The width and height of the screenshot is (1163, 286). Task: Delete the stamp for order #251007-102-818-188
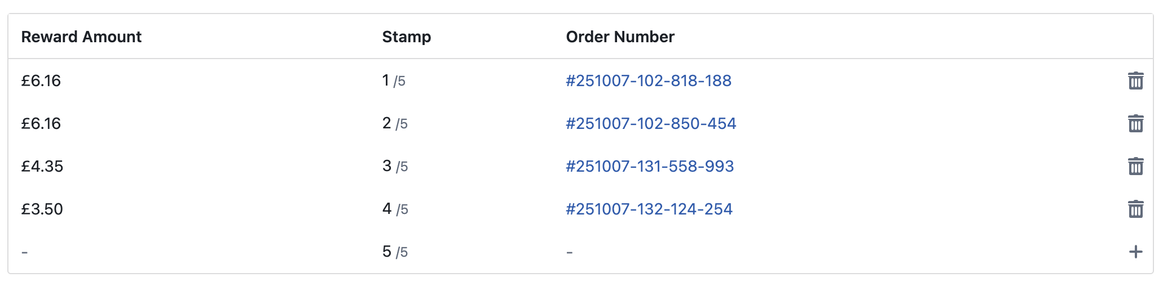(1135, 81)
